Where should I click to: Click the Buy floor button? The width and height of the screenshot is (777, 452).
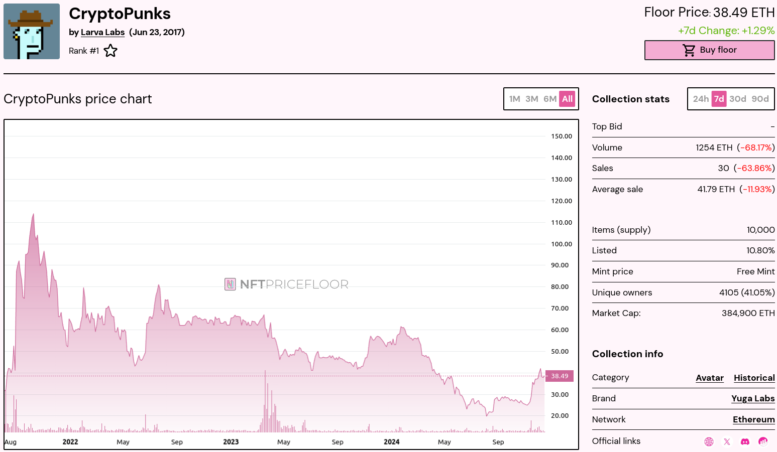(709, 50)
